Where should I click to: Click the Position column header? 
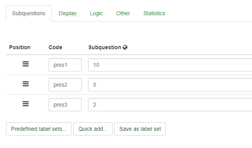tap(20, 47)
